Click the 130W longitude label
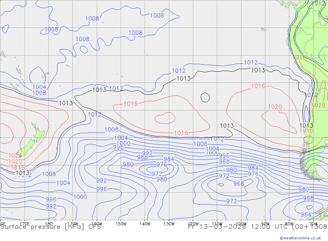The height and width of the screenshot is (241, 328). coord(169,224)
